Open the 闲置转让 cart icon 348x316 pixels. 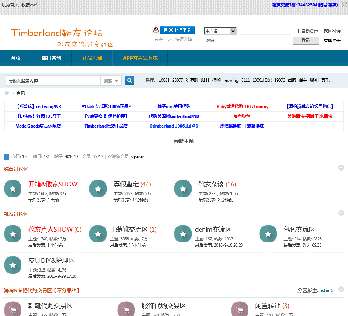(x=240, y=309)
